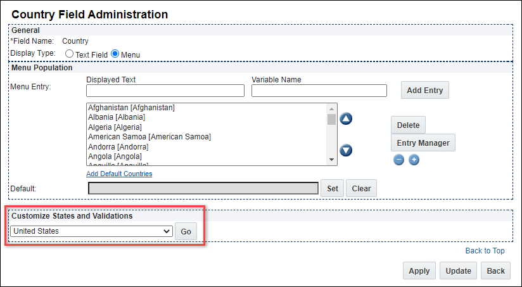522x287 pixels.
Task: Follow the Back to Top link
Action: tap(485, 251)
